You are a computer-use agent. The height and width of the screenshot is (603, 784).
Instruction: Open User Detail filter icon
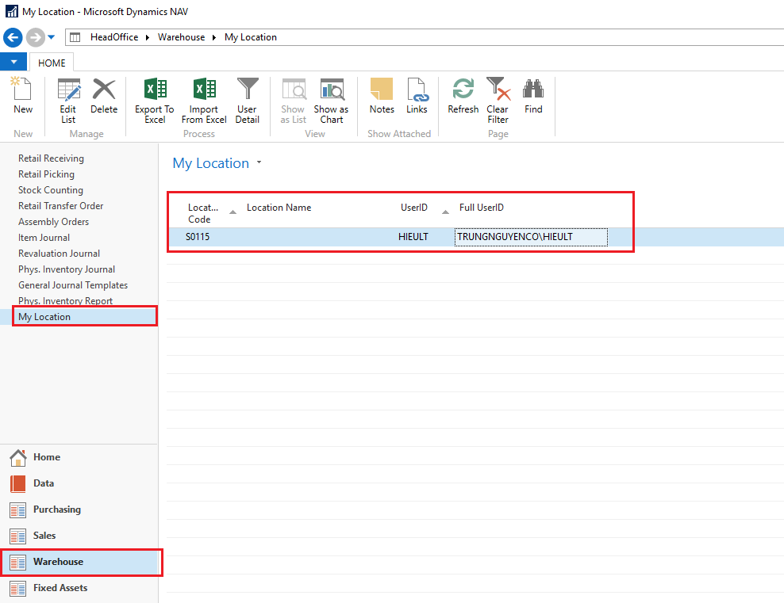pos(248,89)
